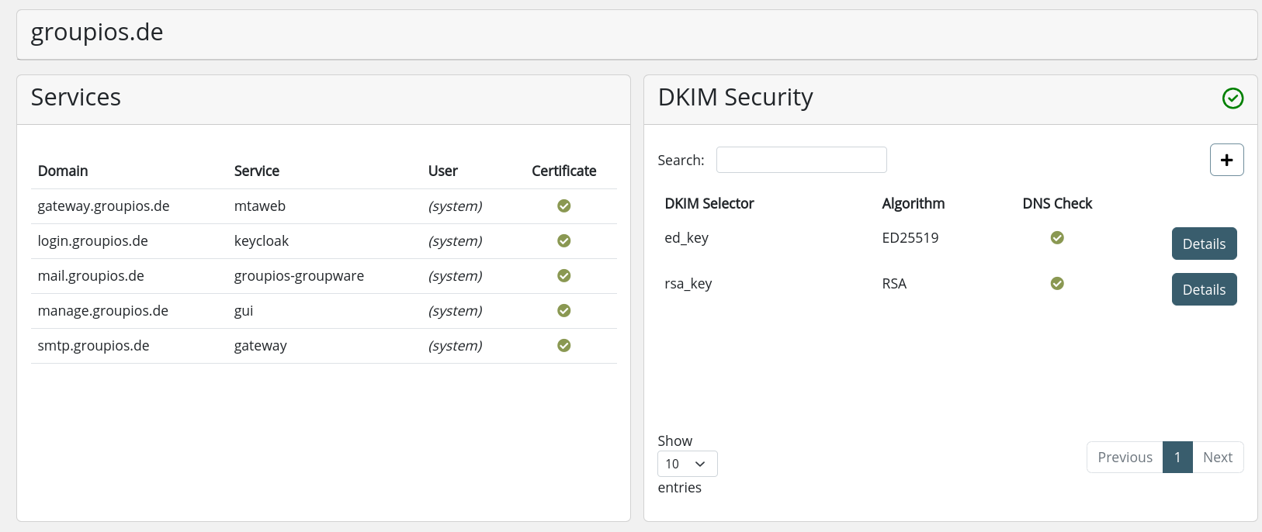Click the gateway service cell
The width and height of the screenshot is (1262, 532).
[261, 346]
